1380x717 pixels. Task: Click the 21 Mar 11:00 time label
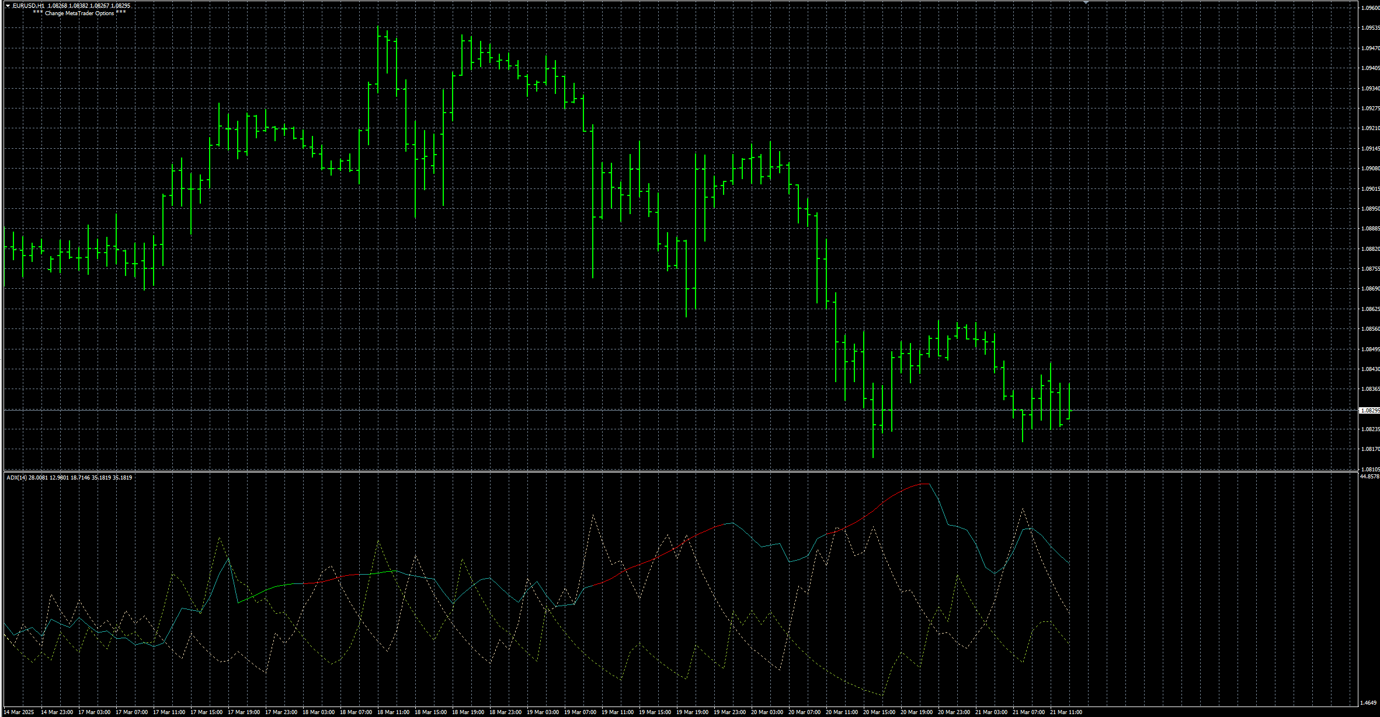click(1066, 712)
